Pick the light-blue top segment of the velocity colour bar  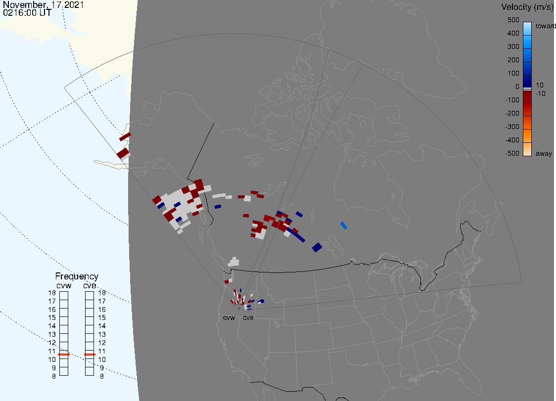click(527, 28)
